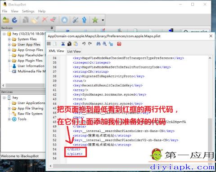Click the round blue eject icon

64,20
